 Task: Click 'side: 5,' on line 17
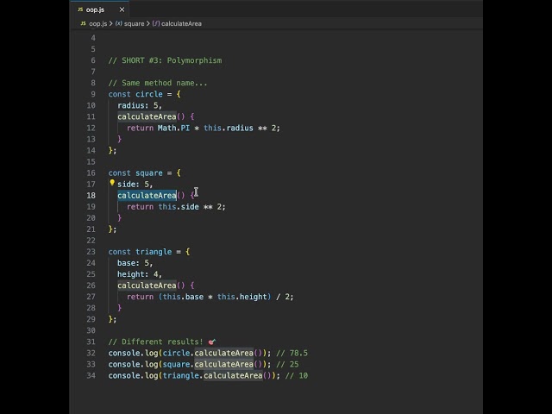pos(135,184)
